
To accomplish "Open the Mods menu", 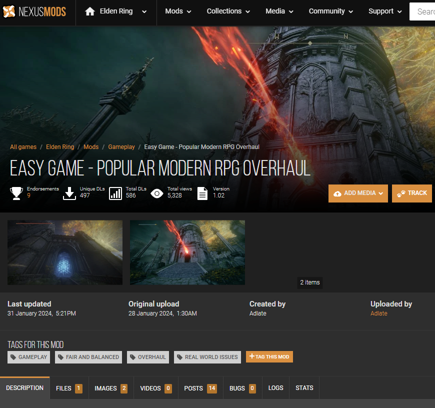I will [178, 11].
